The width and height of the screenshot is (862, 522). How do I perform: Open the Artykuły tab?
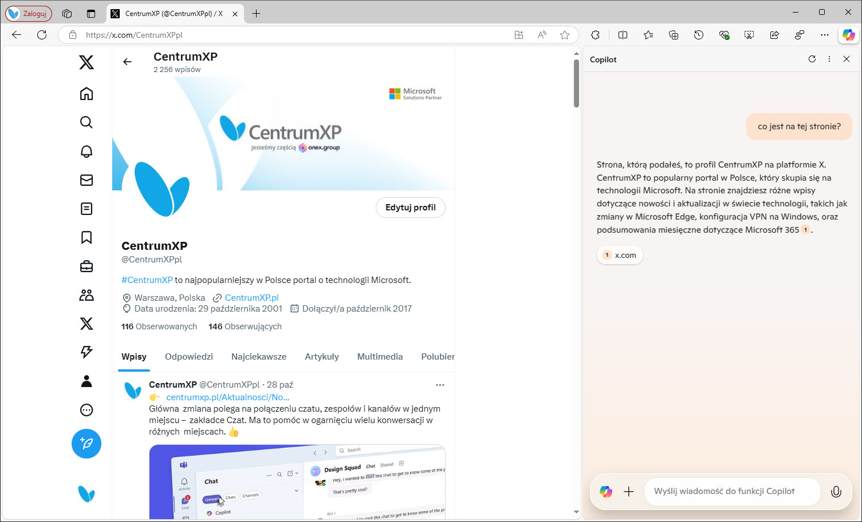[322, 357]
